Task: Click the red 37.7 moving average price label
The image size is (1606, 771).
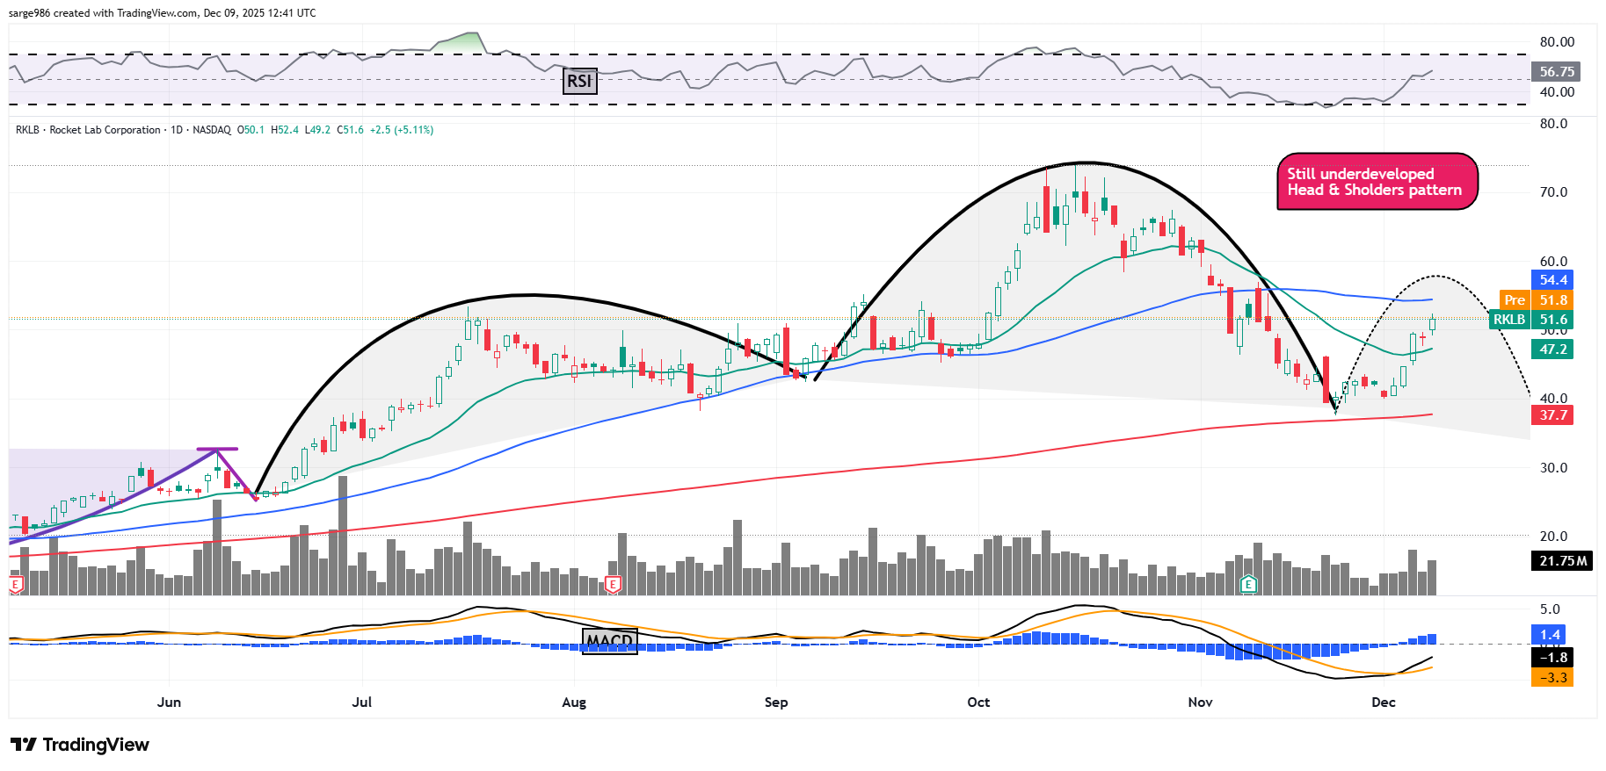Action: click(1552, 415)
